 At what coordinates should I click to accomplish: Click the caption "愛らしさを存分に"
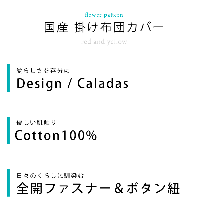point(43,70)
